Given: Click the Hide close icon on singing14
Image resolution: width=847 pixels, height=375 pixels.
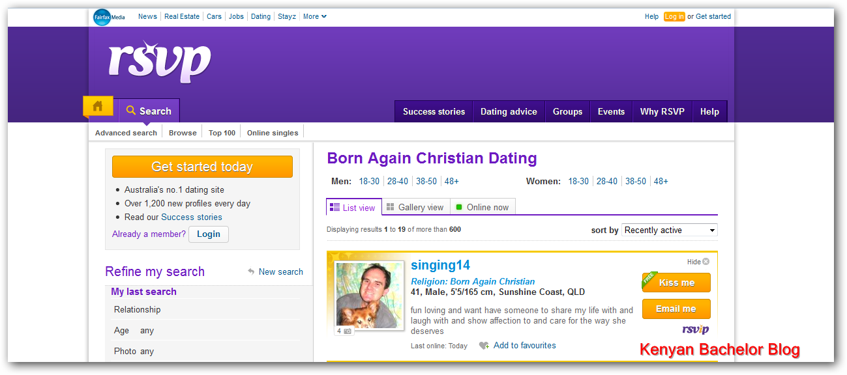Looking at the screenshot, I should coord(706,262).
